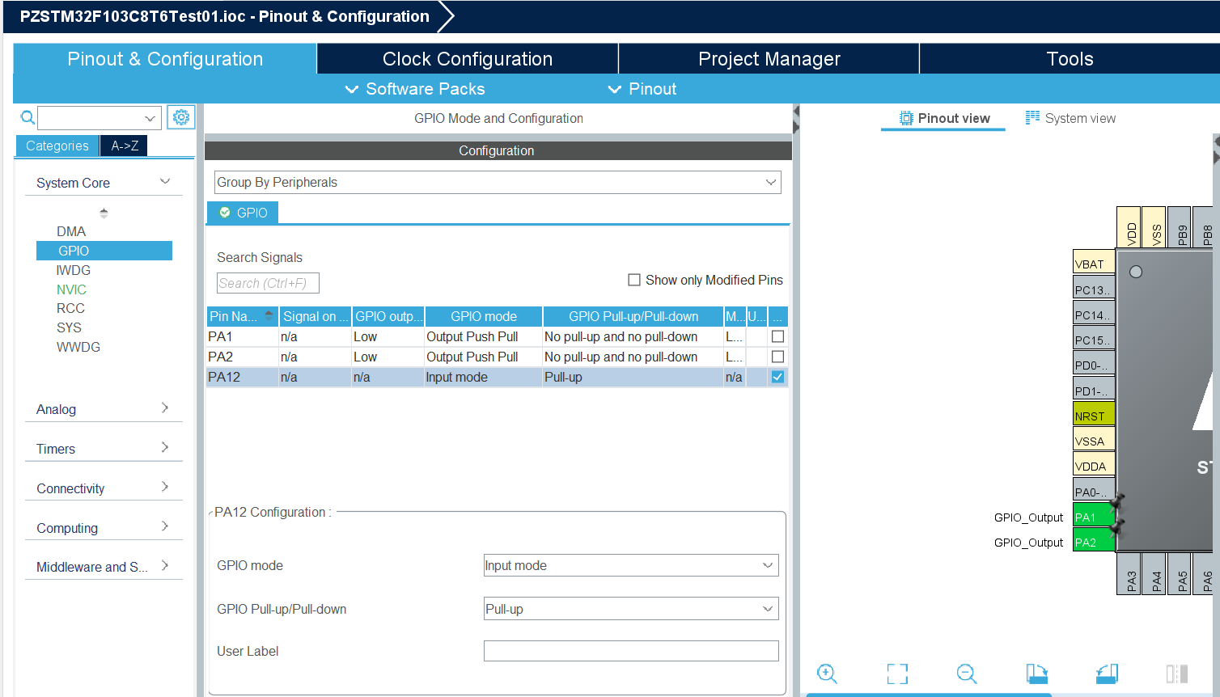Click the split view icon

click(1177, 674)
